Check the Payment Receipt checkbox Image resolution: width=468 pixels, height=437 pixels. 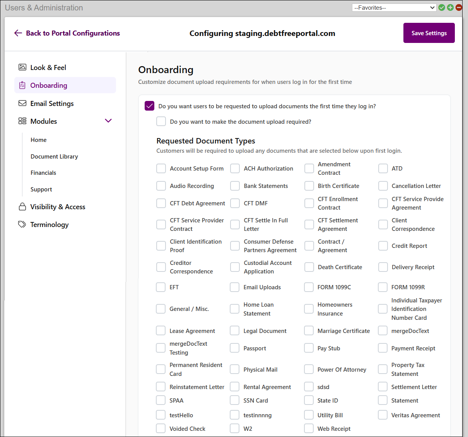tap(383, 348)
